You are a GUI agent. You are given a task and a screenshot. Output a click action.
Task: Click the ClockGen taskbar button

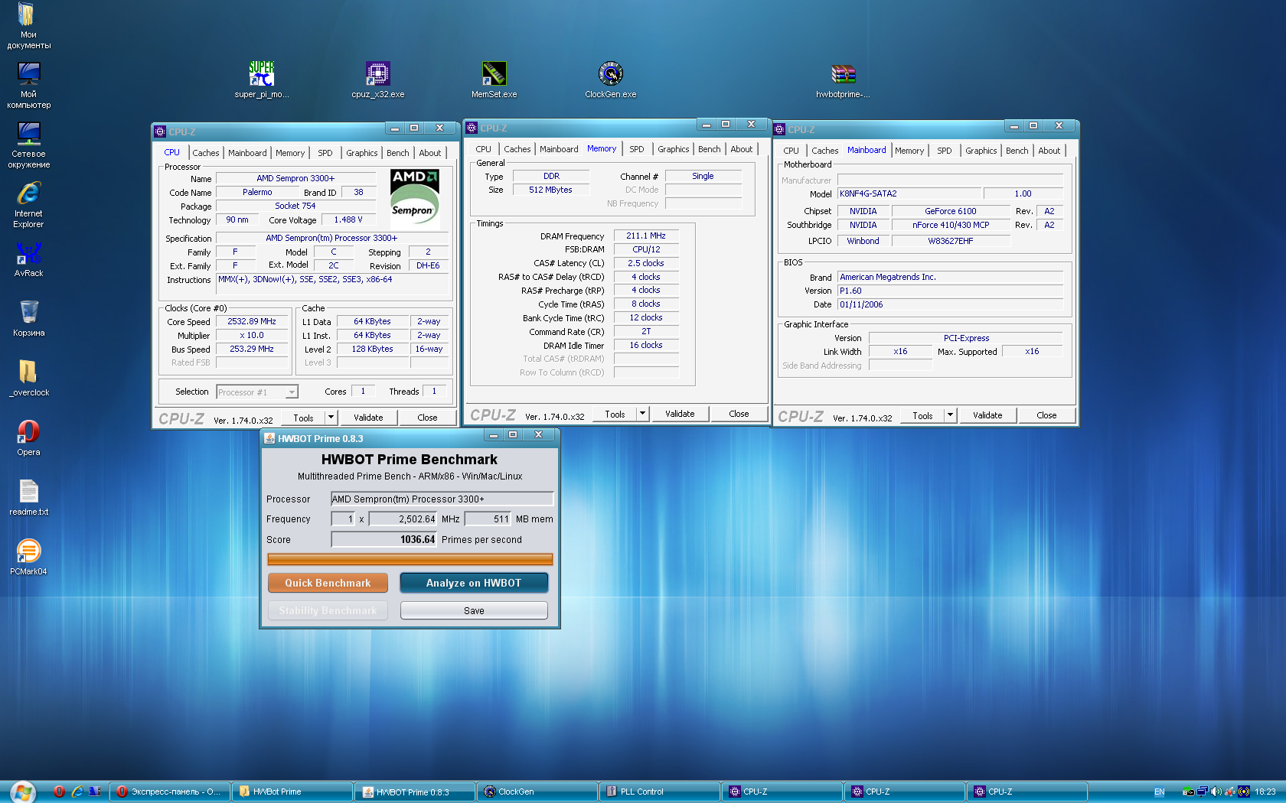pos(537,792)
